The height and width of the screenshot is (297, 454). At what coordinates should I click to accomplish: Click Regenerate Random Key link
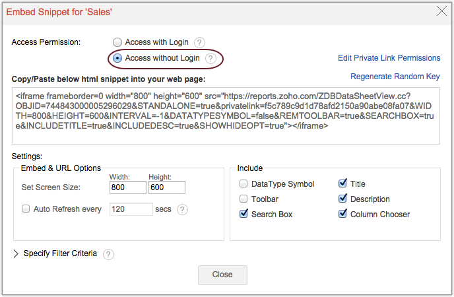[395, 77]
